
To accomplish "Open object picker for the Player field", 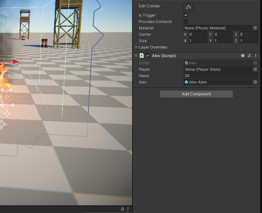I will (x=255, y=70).
